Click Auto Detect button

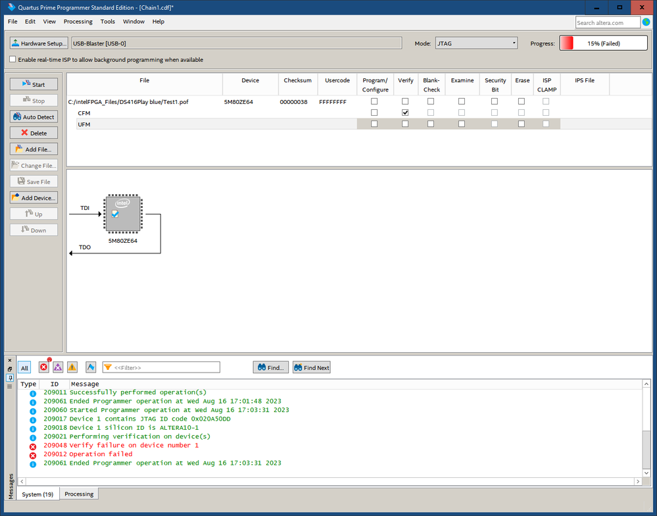pos(34,117)
